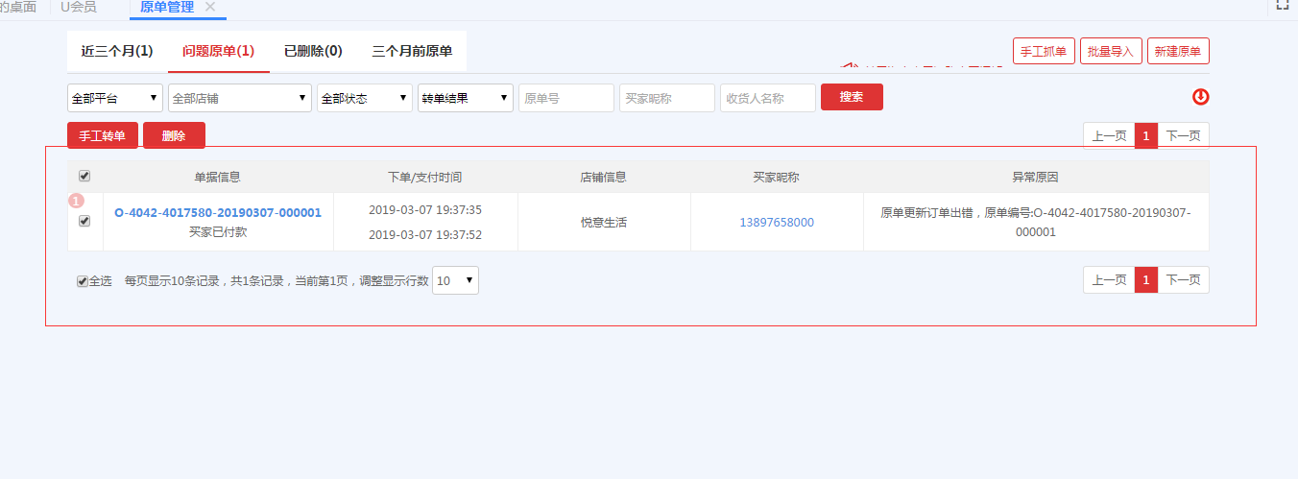Focus the 买家昵称 input field

tap(667, 98)
